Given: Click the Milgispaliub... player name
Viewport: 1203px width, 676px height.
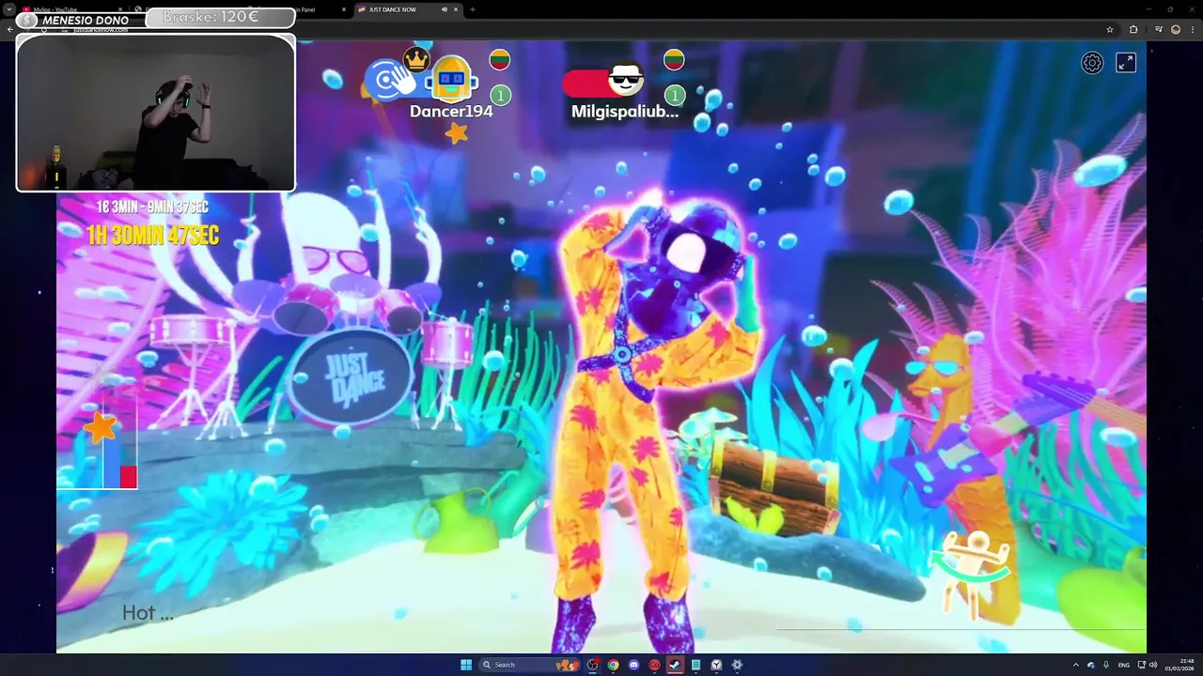Looking at the screenshot, I should [x=625, y=111].
